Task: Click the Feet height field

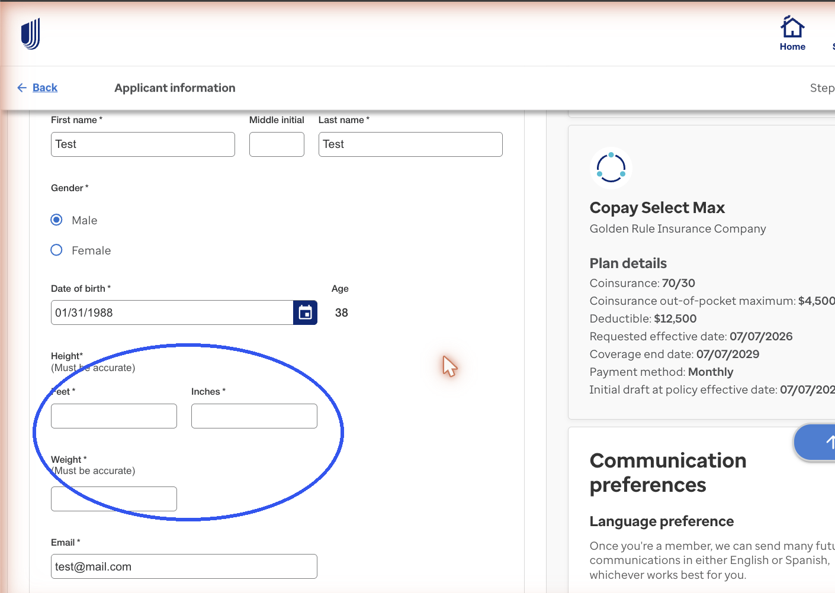Action: point(114,416)
